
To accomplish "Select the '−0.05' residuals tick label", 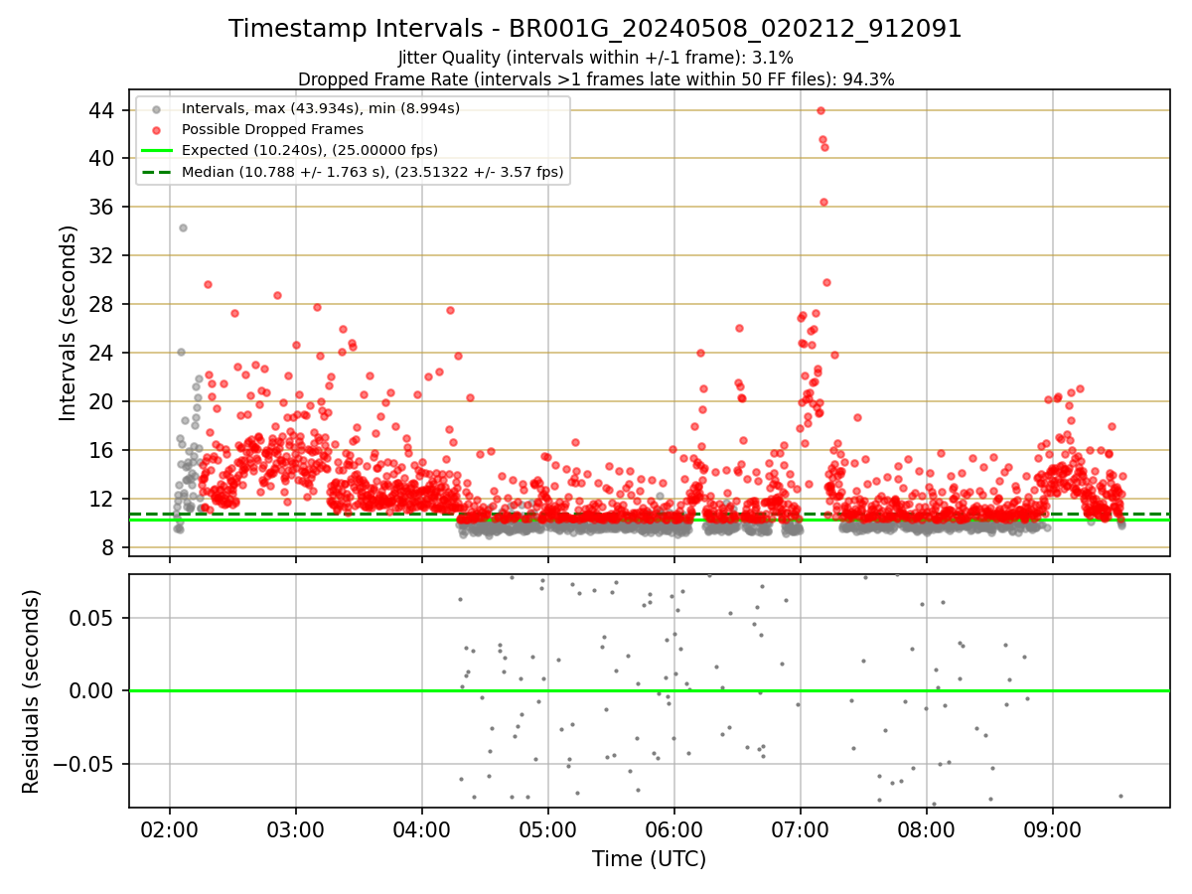I will [84, 765].
